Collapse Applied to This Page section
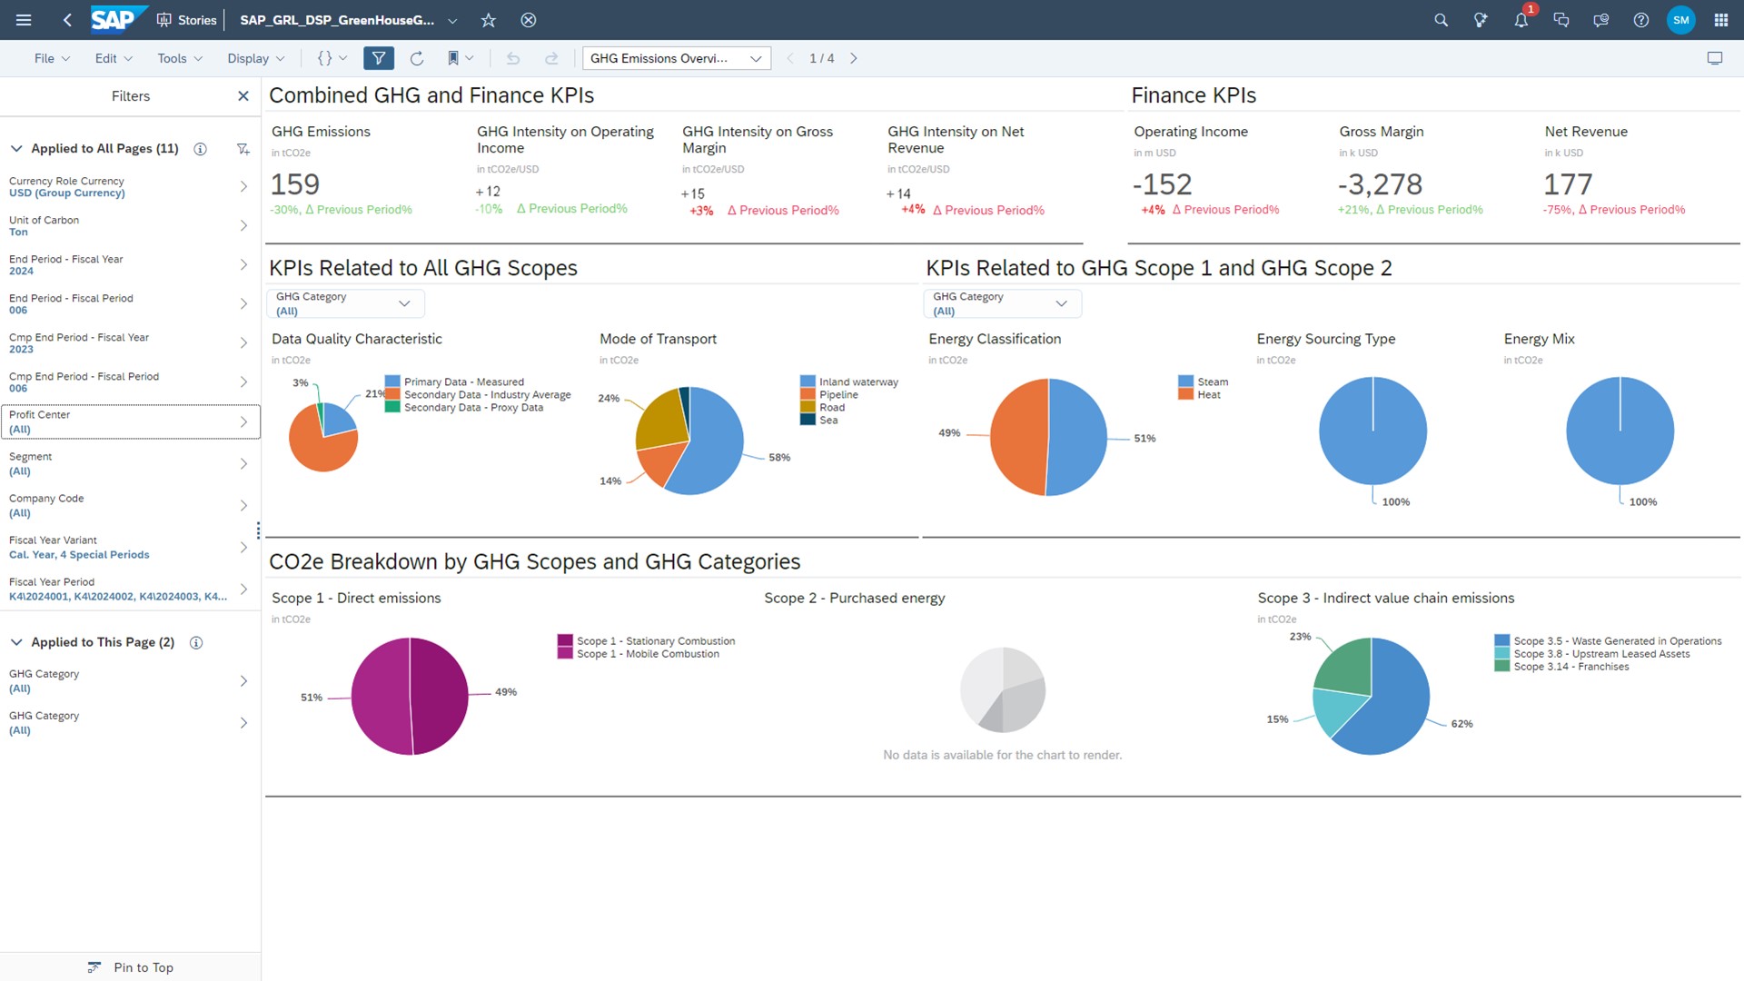Viewport: 1744px width, 981px height. tap(16, 642)
